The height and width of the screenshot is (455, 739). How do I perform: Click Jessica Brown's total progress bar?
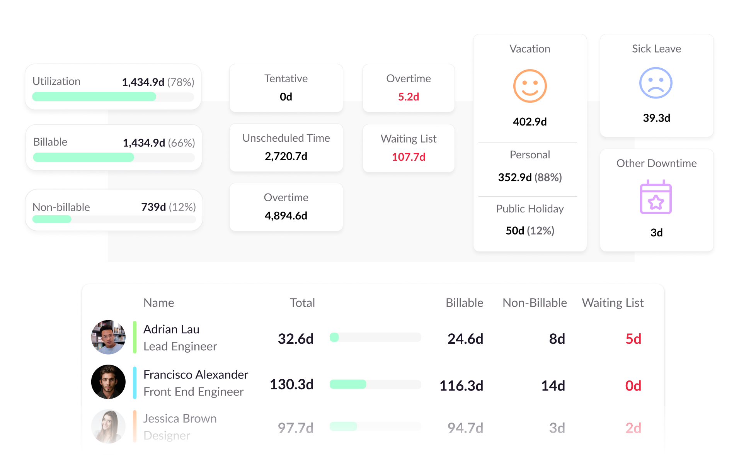tap(375, 426)
